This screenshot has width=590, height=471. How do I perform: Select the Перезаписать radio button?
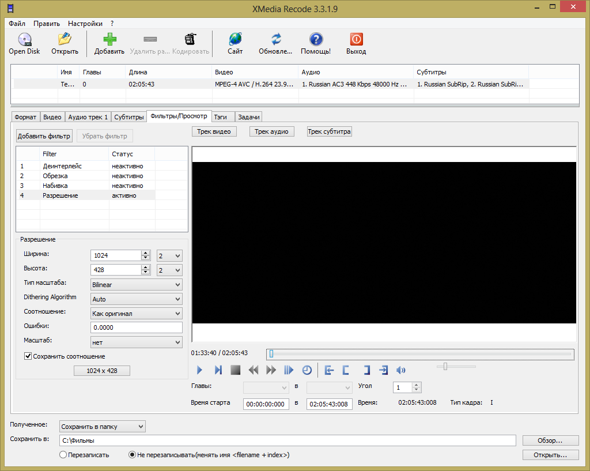[x=63, y=454]
